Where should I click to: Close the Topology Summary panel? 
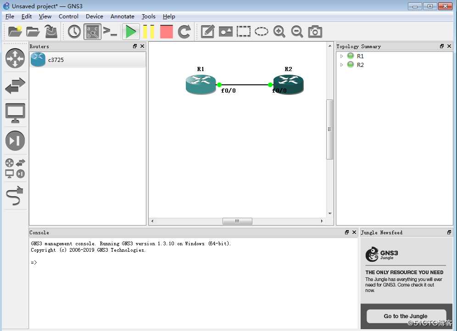tap(449, 46)
